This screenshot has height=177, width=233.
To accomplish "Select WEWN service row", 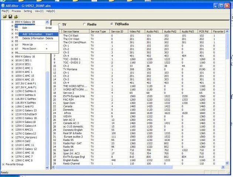I will tap(138, 117).
